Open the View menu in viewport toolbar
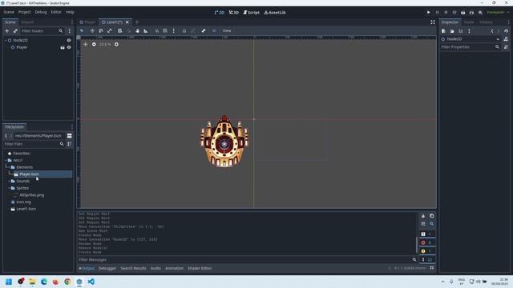513x288 pixels. coord(227,30)
